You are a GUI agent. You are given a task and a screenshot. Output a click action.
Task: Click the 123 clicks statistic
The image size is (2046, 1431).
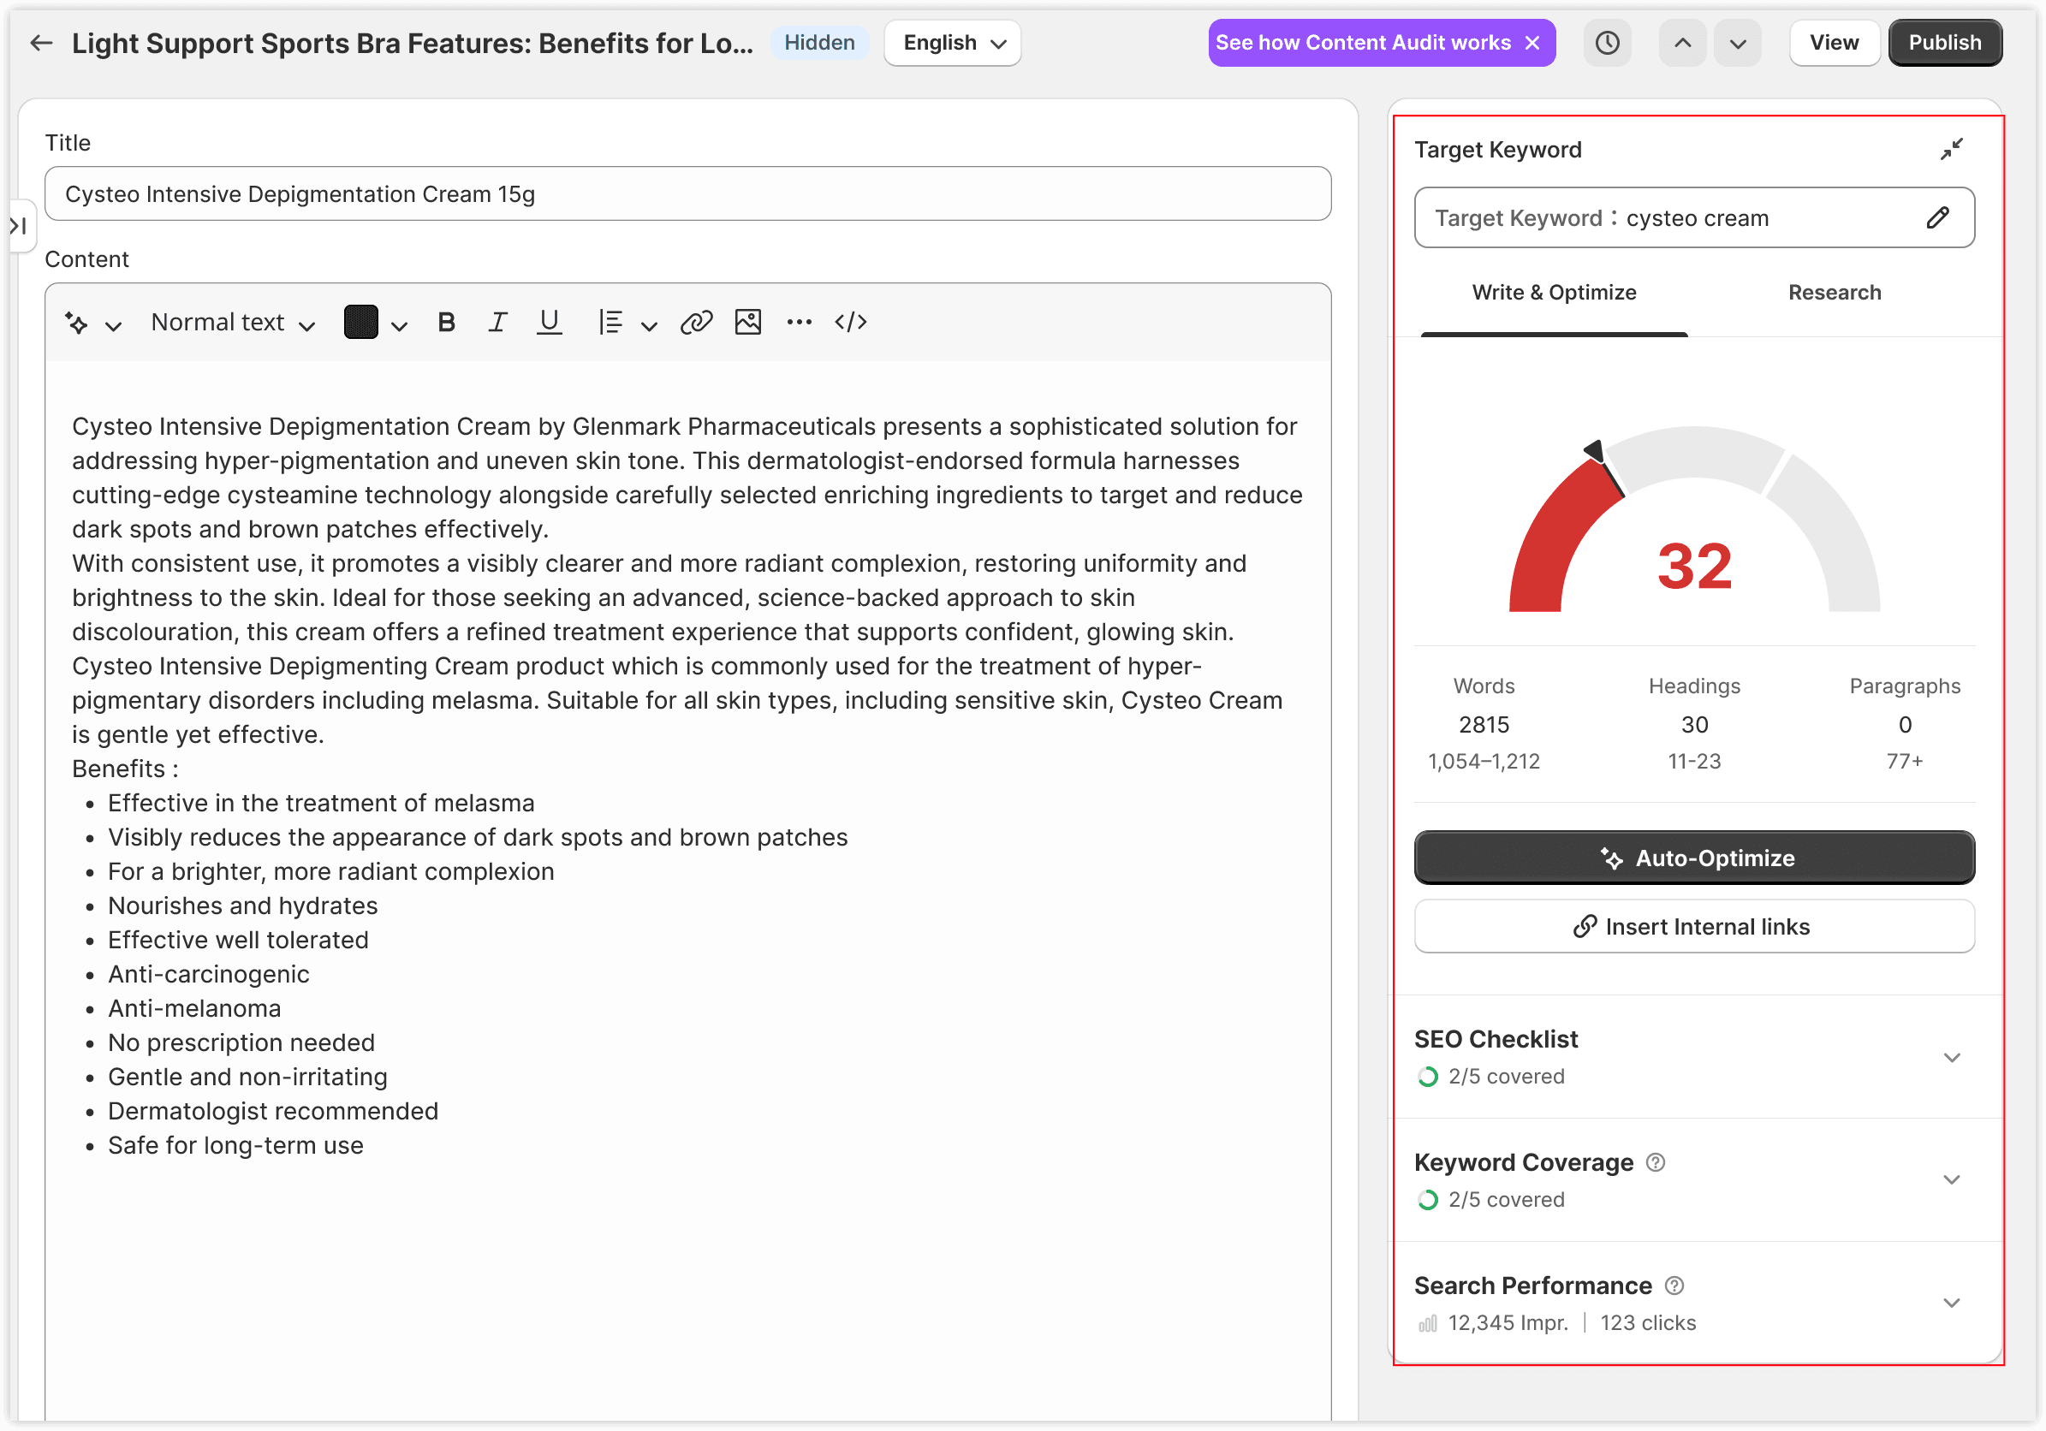point(1647,1322)
